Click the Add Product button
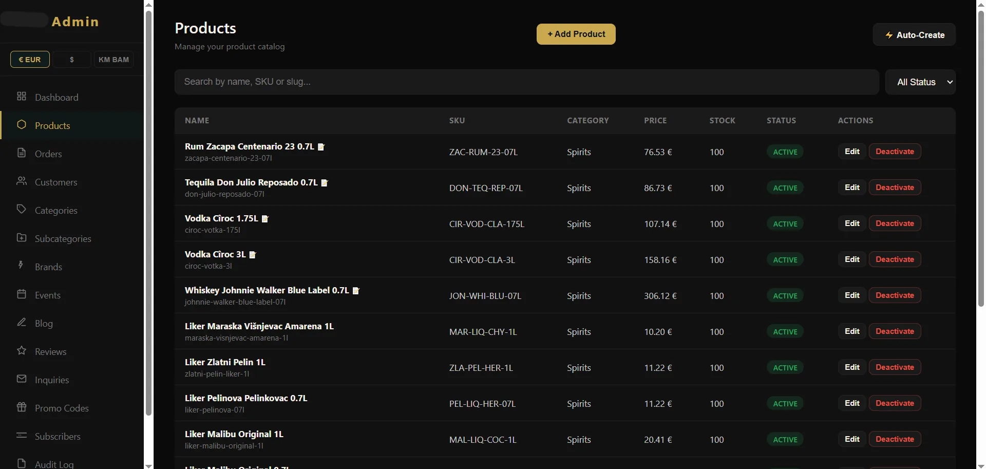The width and height of the screenshot is (986, 469). [576, 34]
